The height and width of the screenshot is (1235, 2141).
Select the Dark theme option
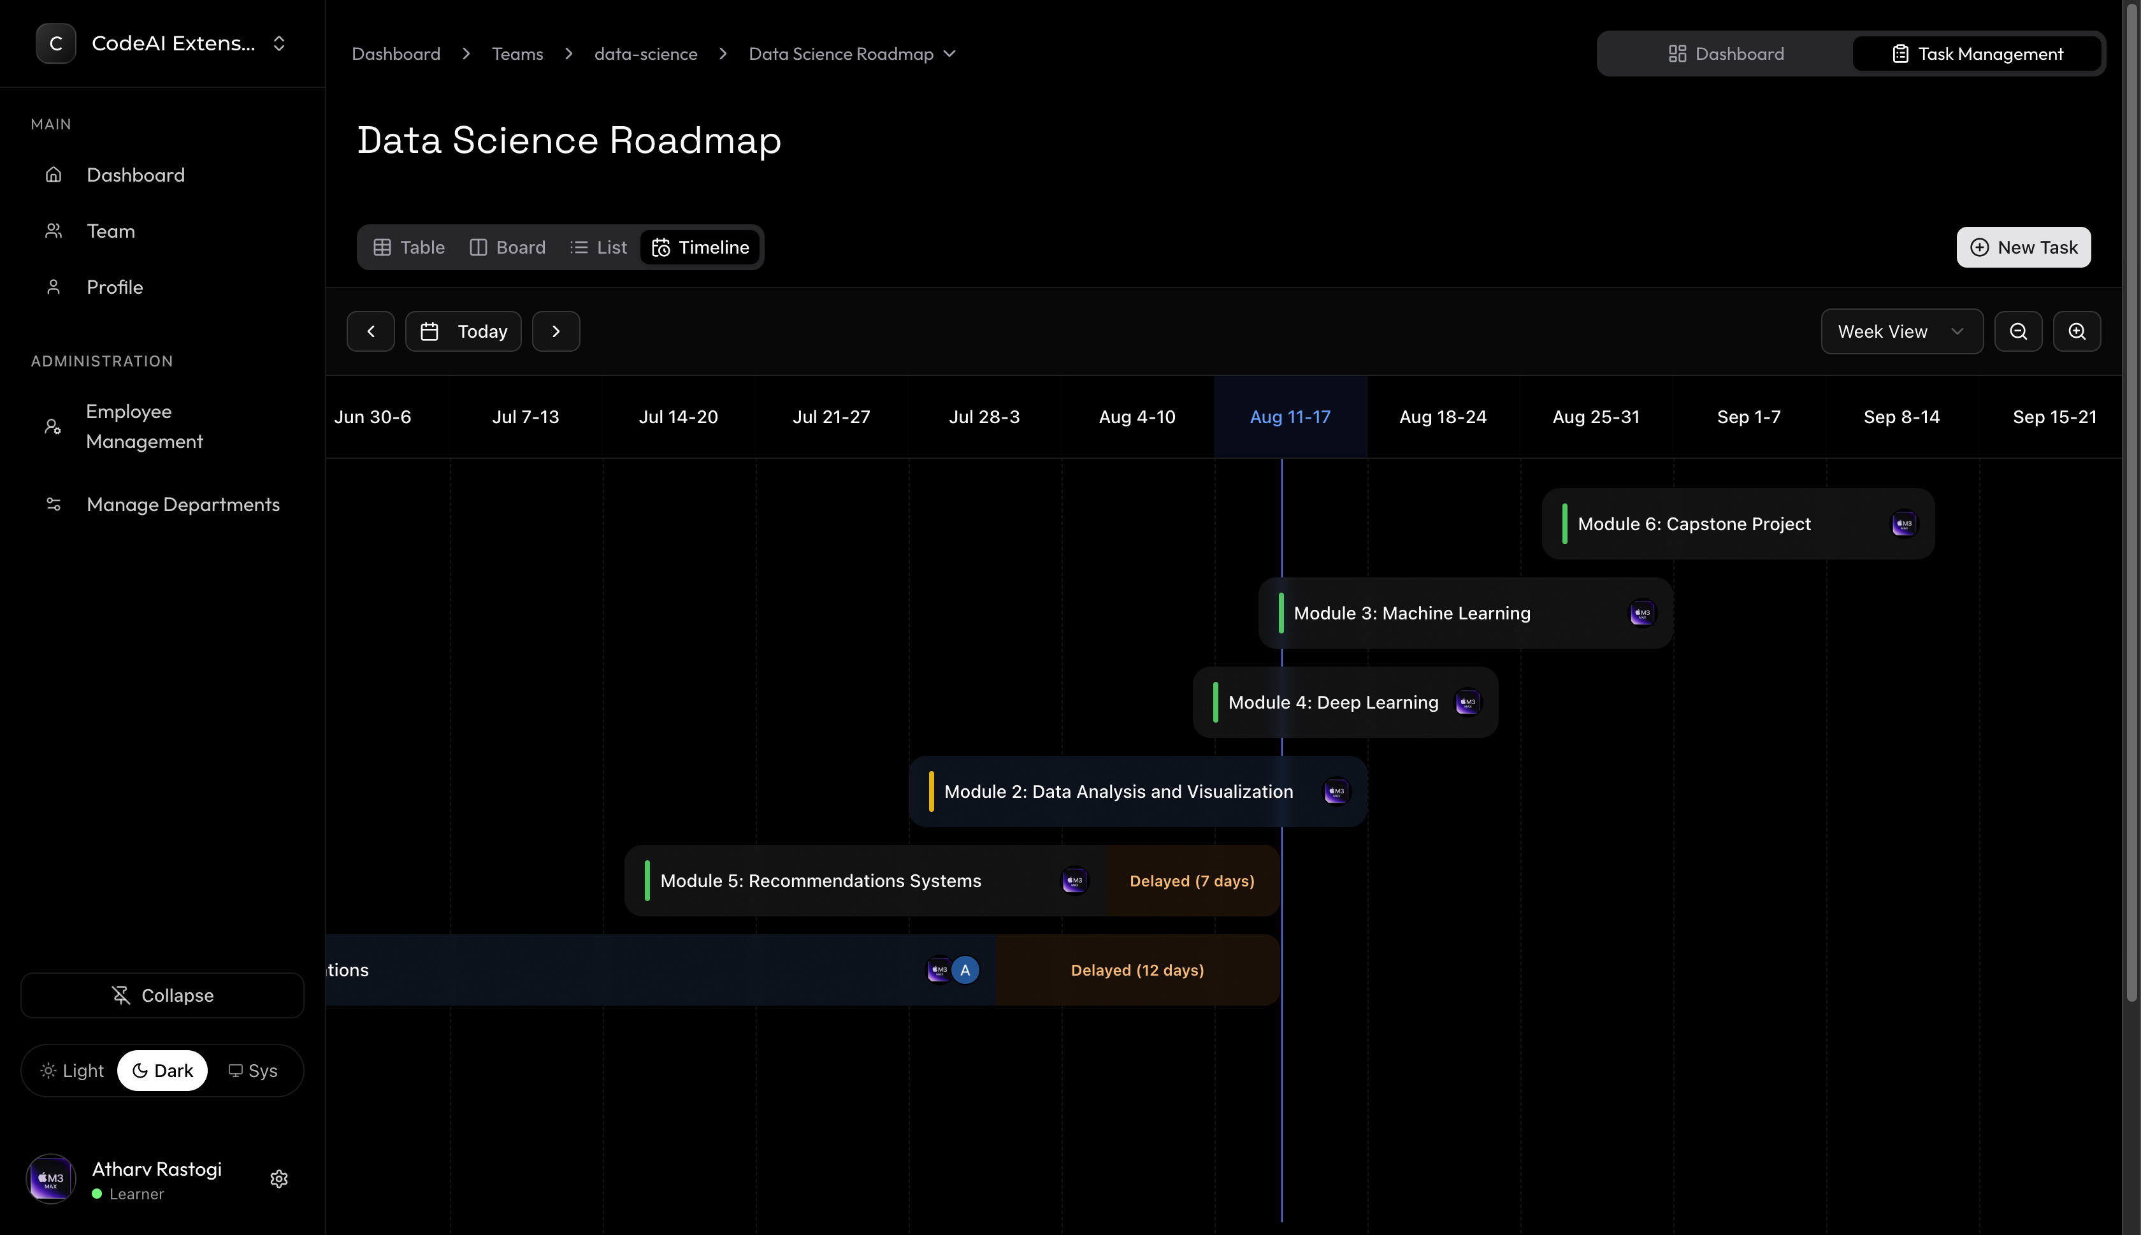[x=162, y=1071]
